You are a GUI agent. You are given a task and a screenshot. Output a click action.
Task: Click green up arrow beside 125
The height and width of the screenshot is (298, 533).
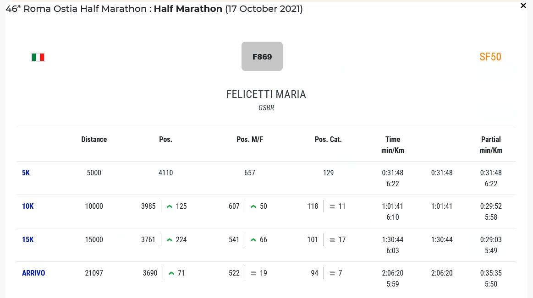pos(170,206)
